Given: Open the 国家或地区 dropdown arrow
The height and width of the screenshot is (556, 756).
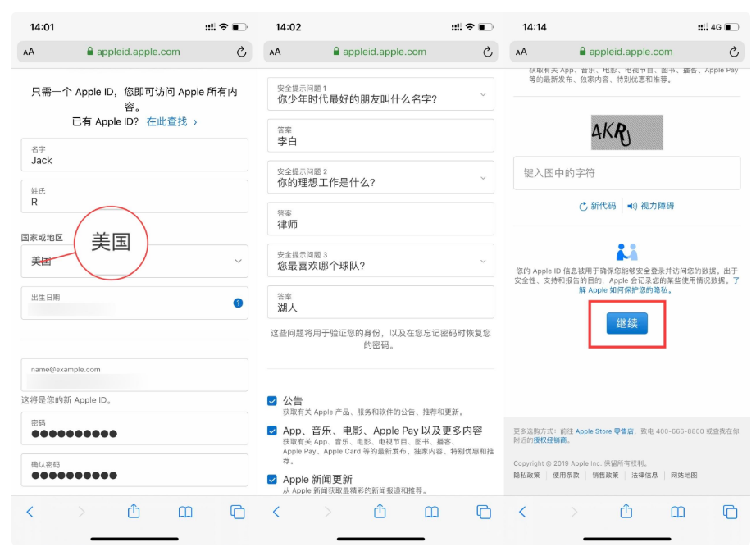Looking at the screenshot, I should [x=238, y=261].
